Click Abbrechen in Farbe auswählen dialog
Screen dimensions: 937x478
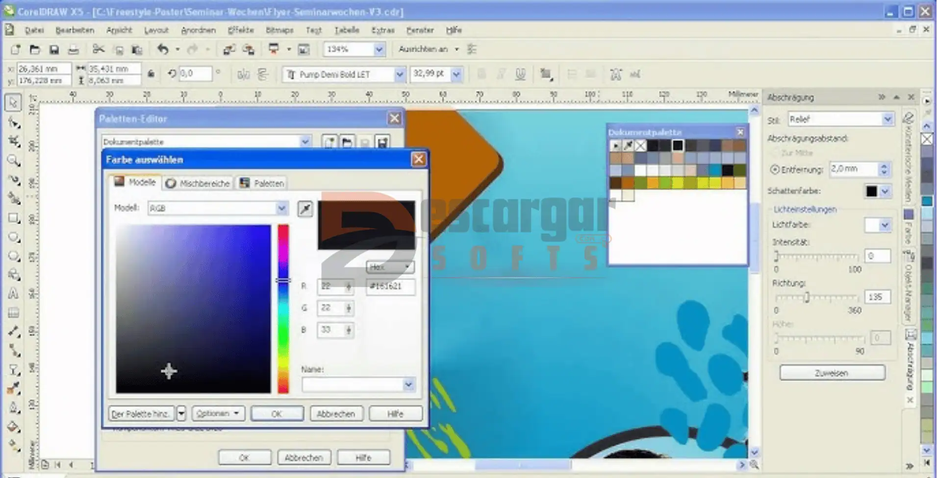tap(336, 414)
